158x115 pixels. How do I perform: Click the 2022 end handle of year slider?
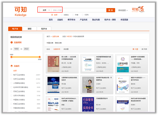(40, 57)
